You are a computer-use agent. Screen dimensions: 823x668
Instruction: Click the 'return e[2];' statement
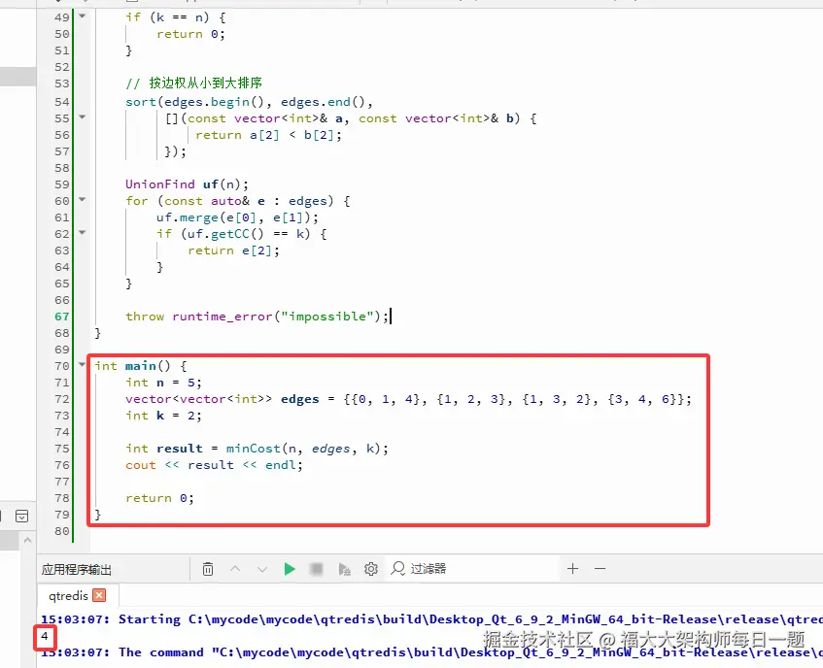[233, 250]
